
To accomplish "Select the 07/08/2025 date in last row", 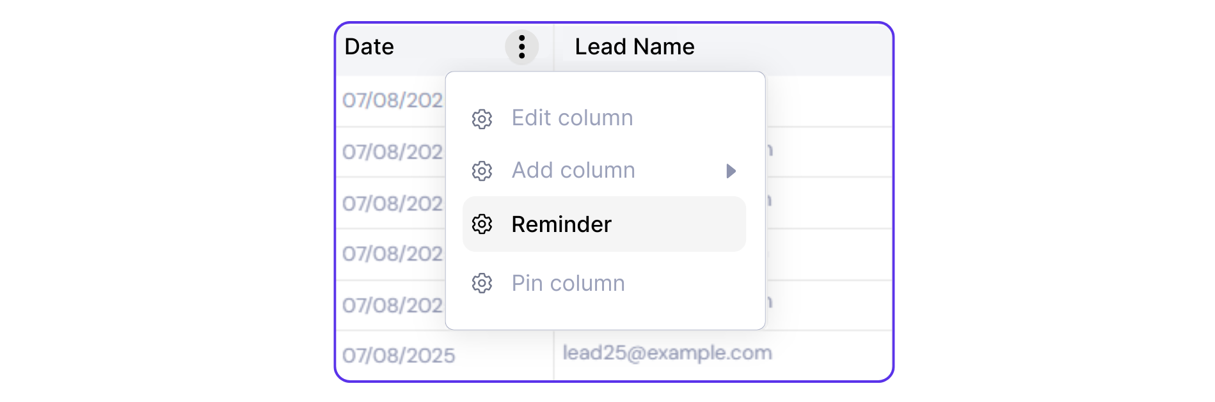I will 399,355.
